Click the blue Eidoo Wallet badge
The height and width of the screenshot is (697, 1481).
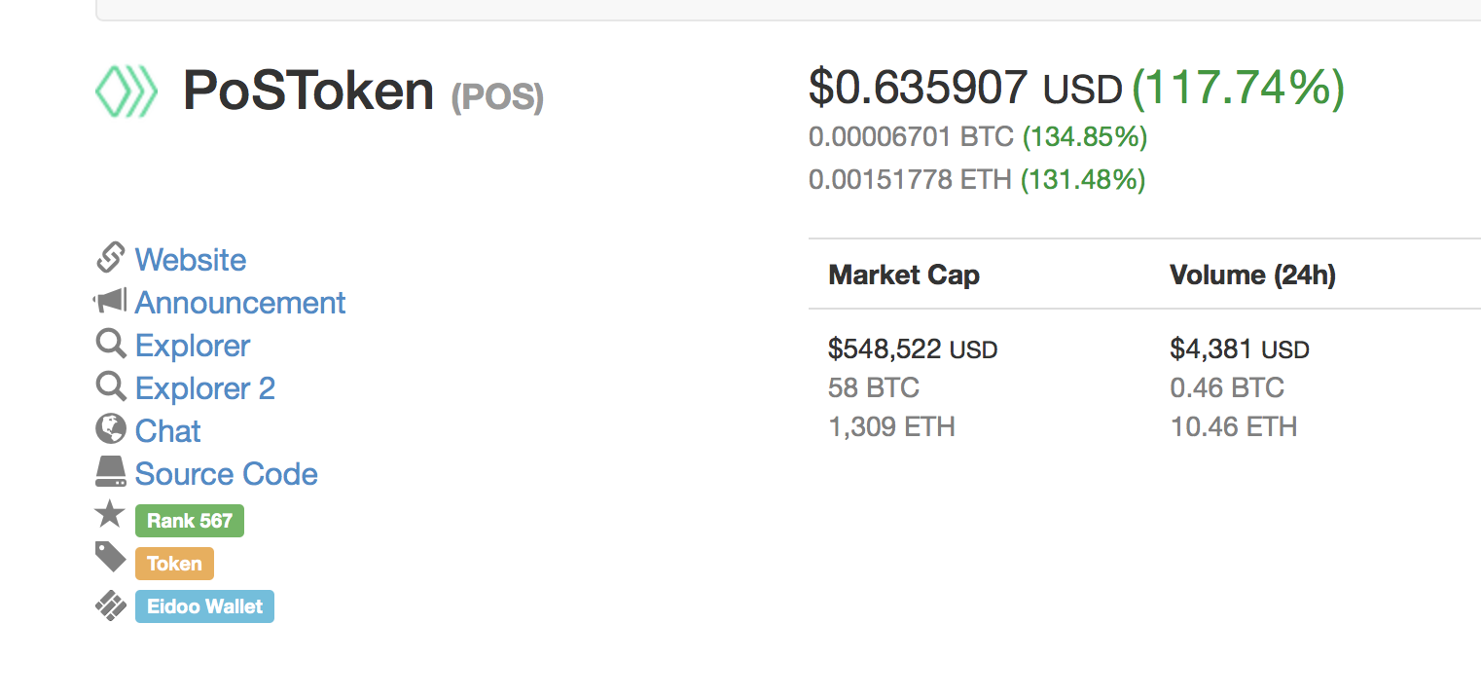click(x=204, y=606)
